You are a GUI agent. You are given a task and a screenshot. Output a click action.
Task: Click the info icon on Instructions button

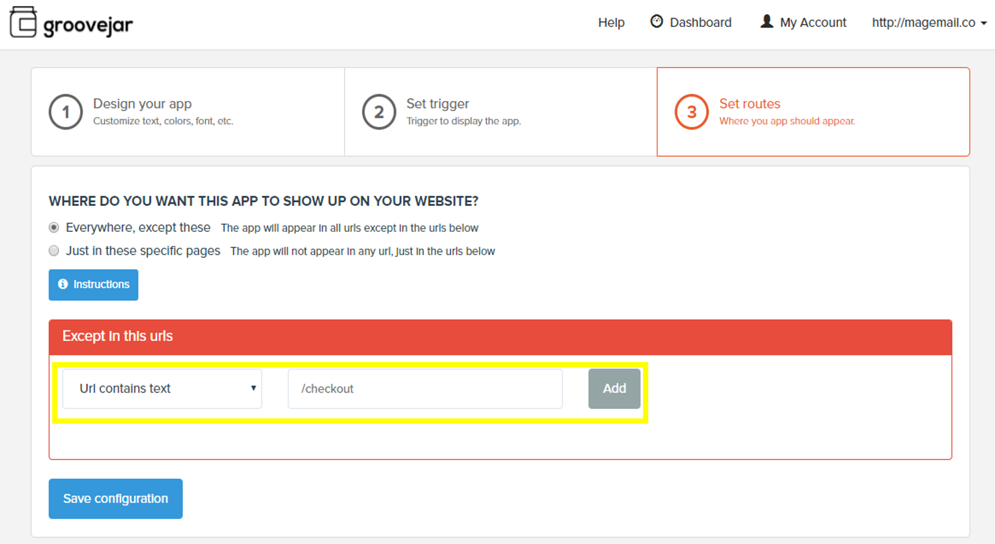(63, 284)
